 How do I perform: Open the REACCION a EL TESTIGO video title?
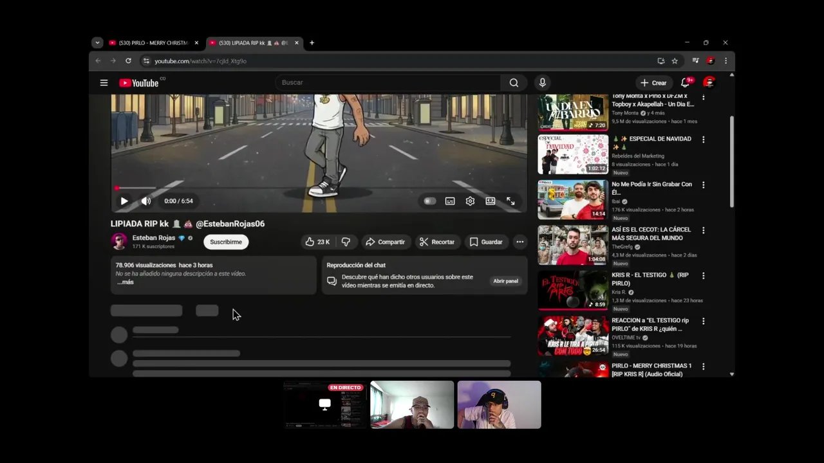[650, 325]
